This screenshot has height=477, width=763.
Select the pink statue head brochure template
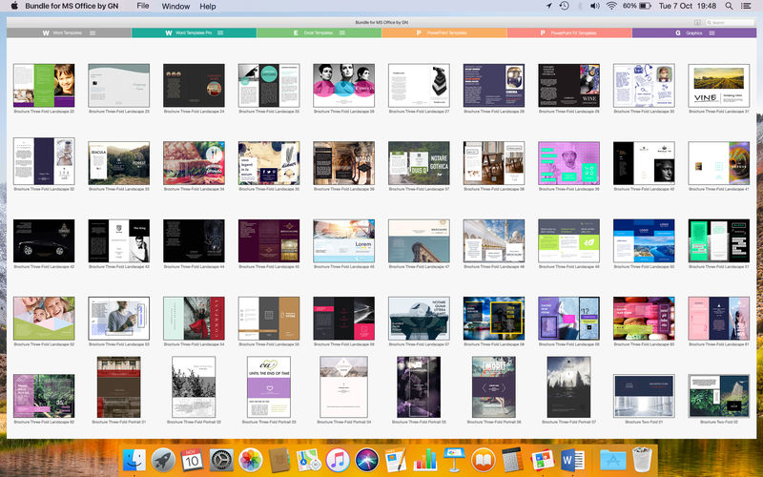click(568, 163)
